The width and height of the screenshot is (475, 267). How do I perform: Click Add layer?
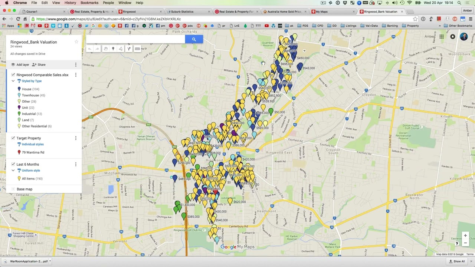click(x=20, y=65)
